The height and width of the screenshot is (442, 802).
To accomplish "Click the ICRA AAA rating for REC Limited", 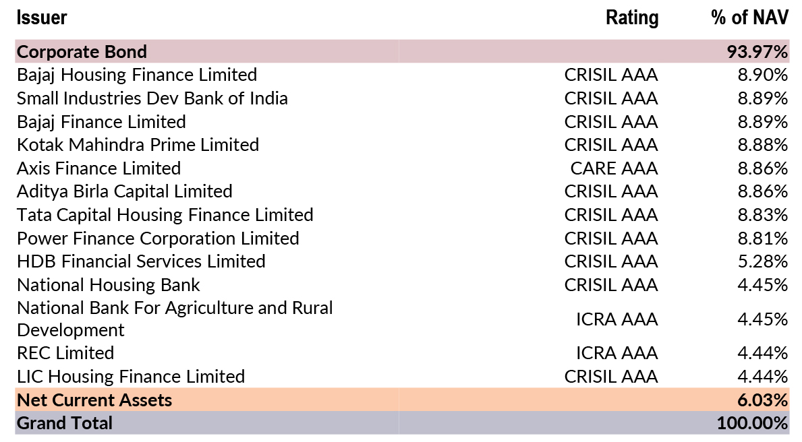I will tap(617, 353).
